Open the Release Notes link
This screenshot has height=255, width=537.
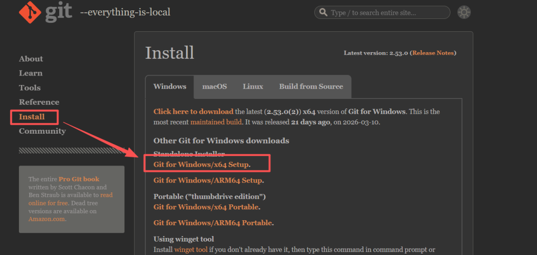click(433, 53)
